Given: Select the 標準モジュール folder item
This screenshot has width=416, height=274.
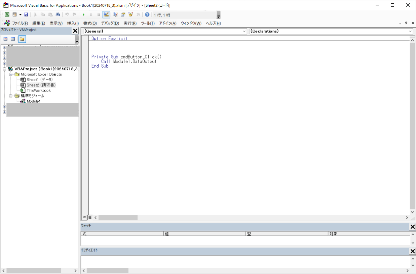Looking at the screenshot, I should click(32, 96).
